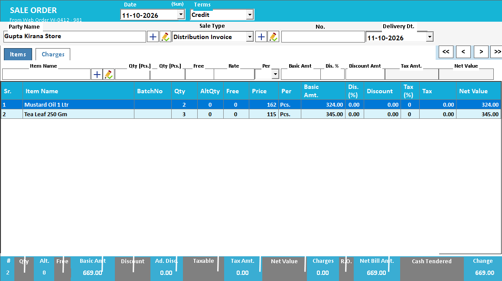The image size is (502, 281).
Task: Click the Dis. % entry field
Action: pyautogui.click(x=332, y=75)
